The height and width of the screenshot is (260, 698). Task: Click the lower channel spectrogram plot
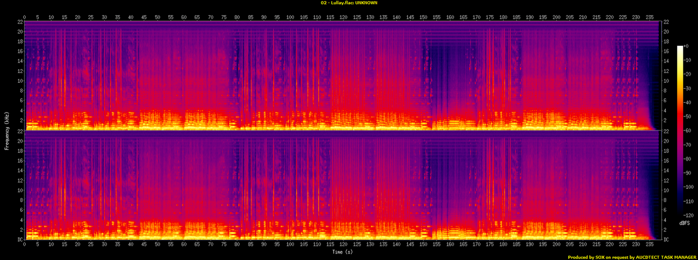coord(342,185)
